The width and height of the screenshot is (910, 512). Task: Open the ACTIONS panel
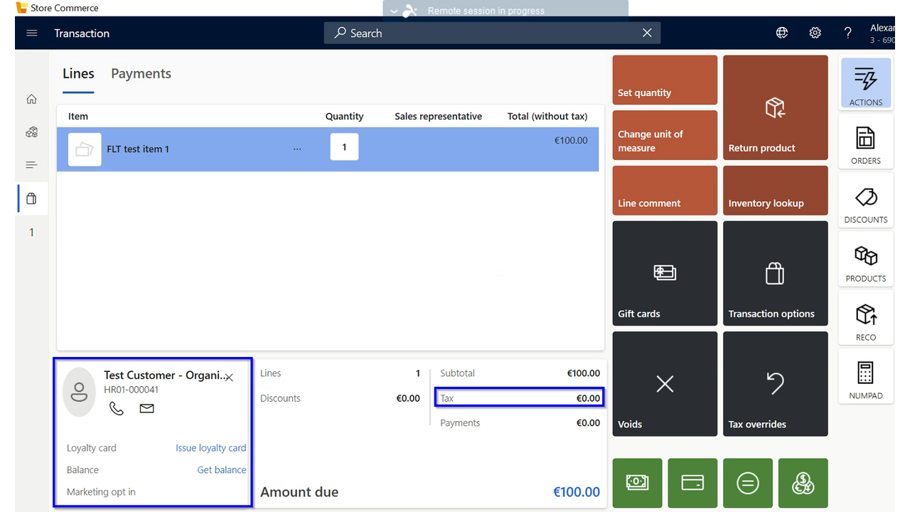[866, 83]
